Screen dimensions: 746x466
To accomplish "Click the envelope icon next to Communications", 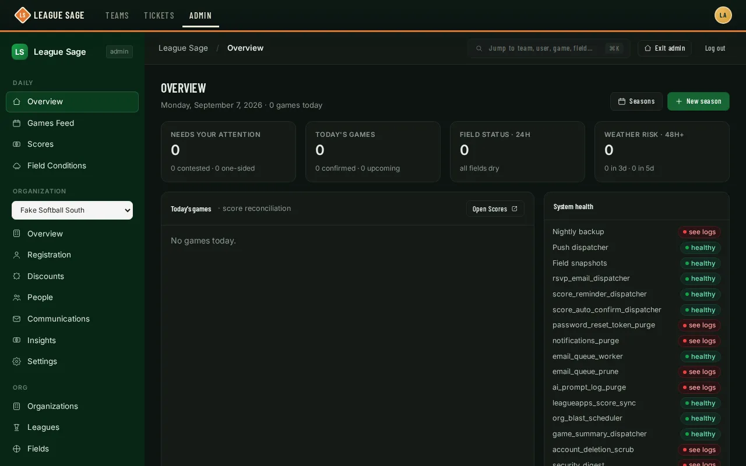I will 17,319.
